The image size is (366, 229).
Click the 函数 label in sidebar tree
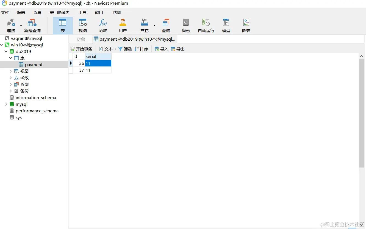(x=24, y=78)
